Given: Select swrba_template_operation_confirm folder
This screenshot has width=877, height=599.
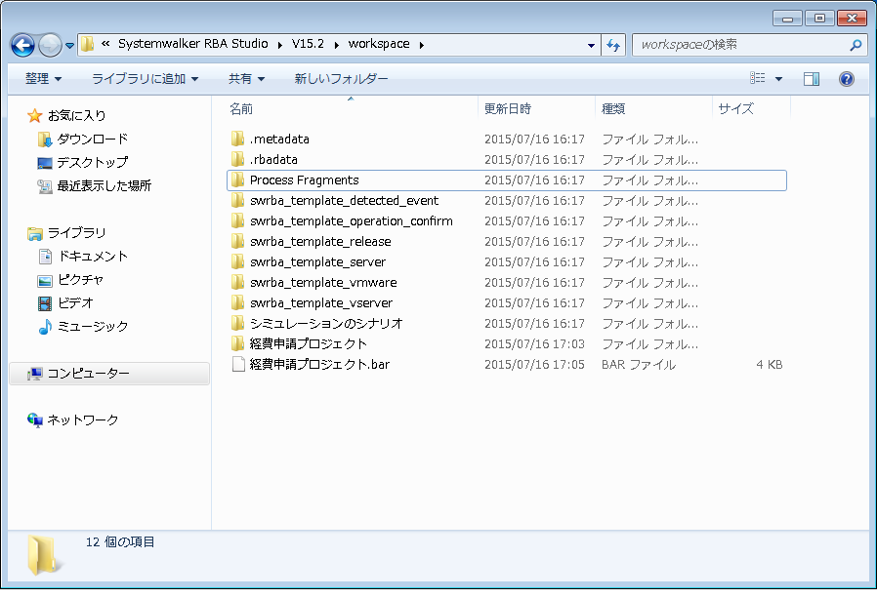Looking at the screenshot, I should pyautogui.click(x=506, y=221).
